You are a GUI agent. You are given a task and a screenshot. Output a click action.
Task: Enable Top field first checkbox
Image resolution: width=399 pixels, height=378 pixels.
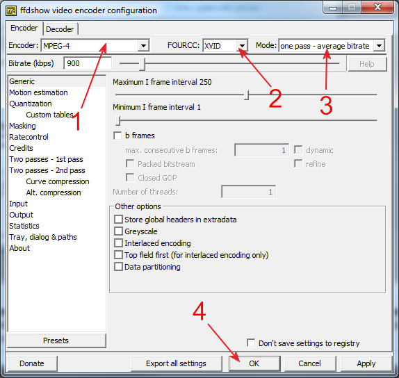click(x=118, y=255)
